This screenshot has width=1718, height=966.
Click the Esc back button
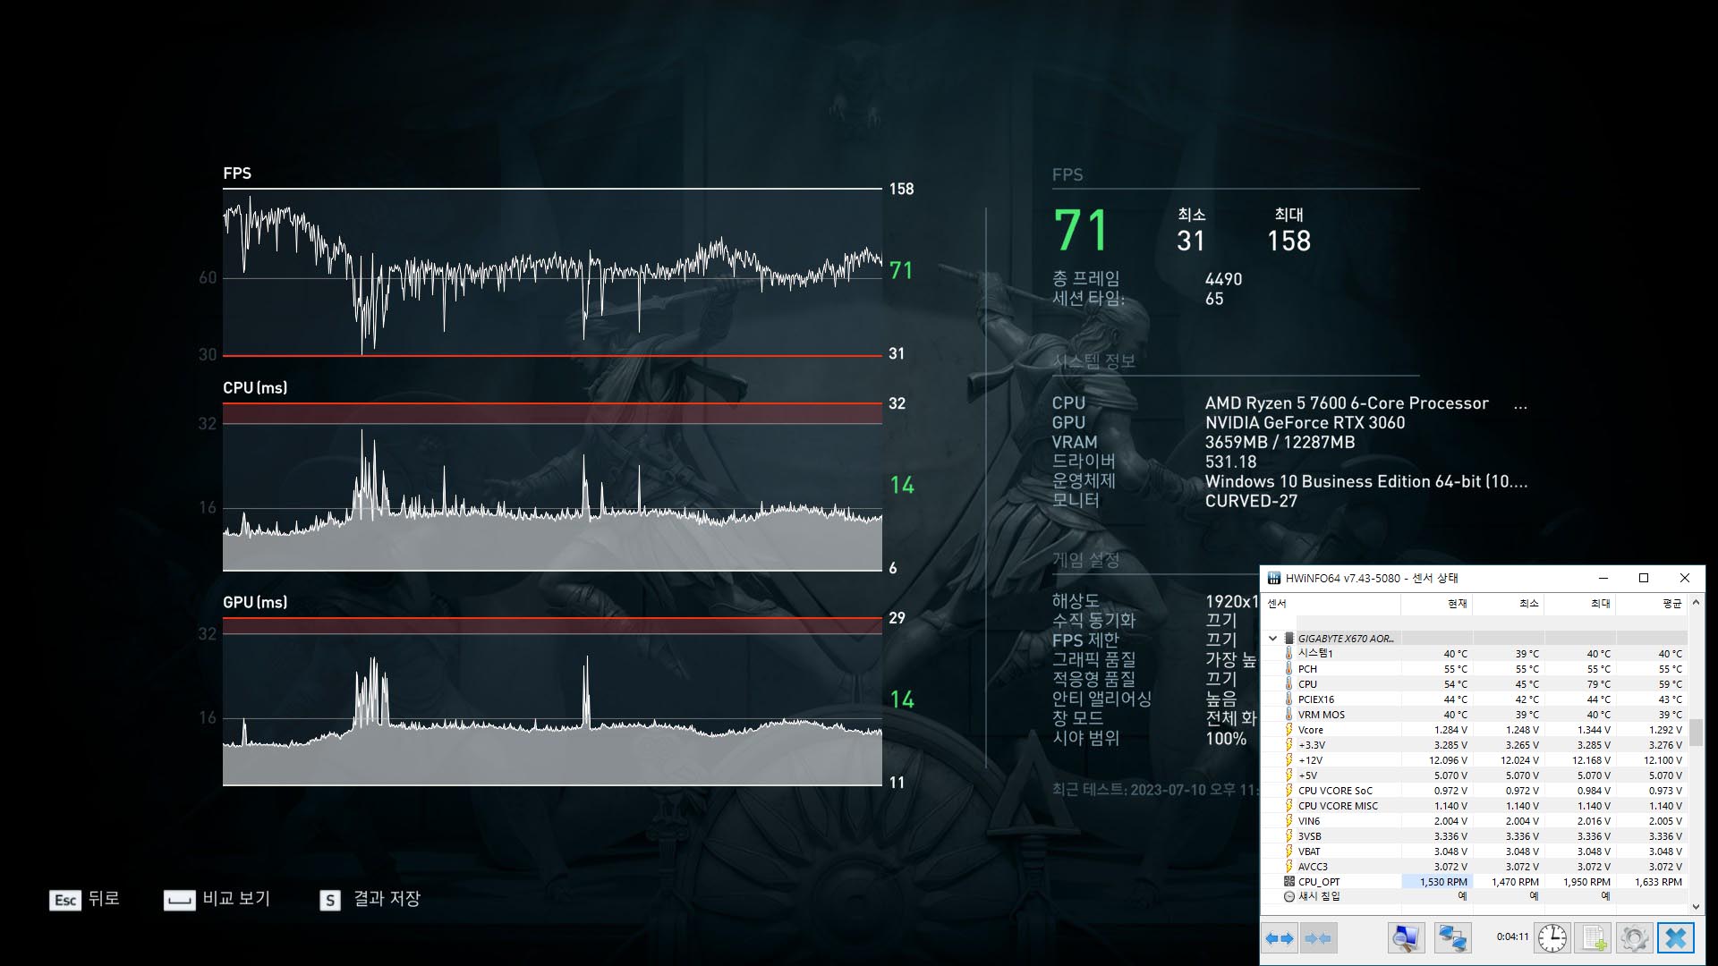click(x=65, y=900)
